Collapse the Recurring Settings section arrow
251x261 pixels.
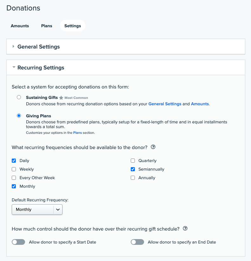[x=14, y=67]
